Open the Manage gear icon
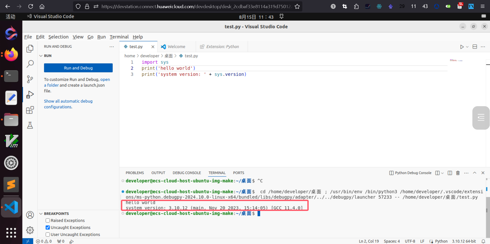The image size is (490, 244). point(30,230)
